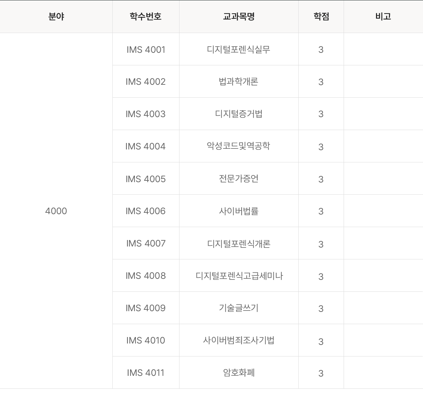Image resolution: width=423 pixels, height=399 pixels.
Task: Click the 교과목명 column header
Action: (x=239, y=17)
